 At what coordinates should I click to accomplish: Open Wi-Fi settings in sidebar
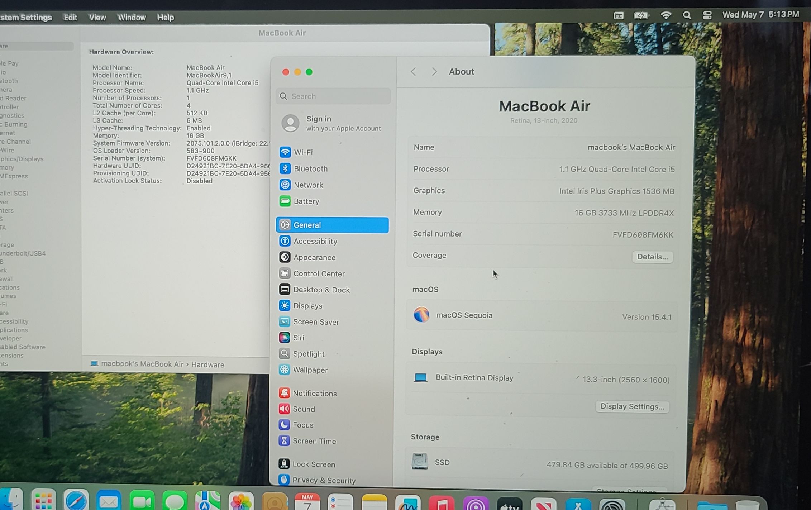point(303,152)
